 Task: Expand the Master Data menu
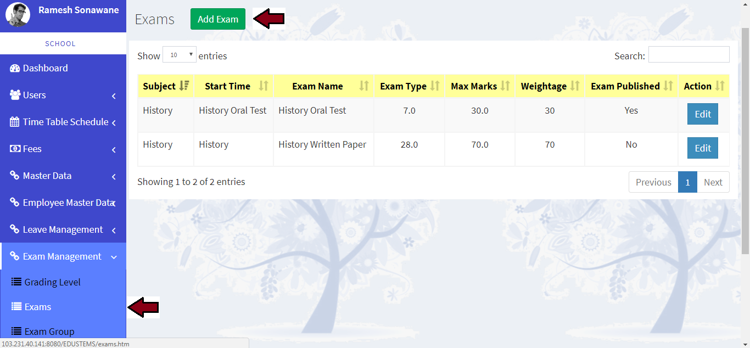coord(63,176)
